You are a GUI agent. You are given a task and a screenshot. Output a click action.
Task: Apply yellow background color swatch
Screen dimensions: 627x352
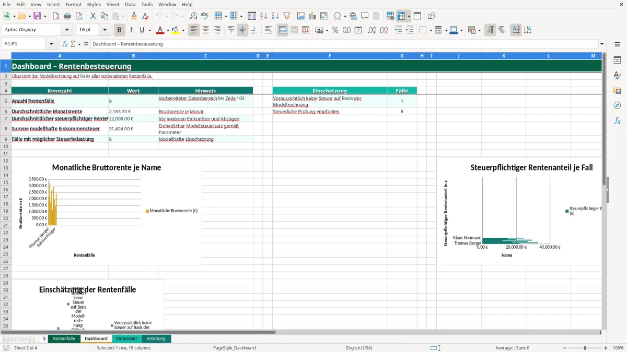(176, 30)
